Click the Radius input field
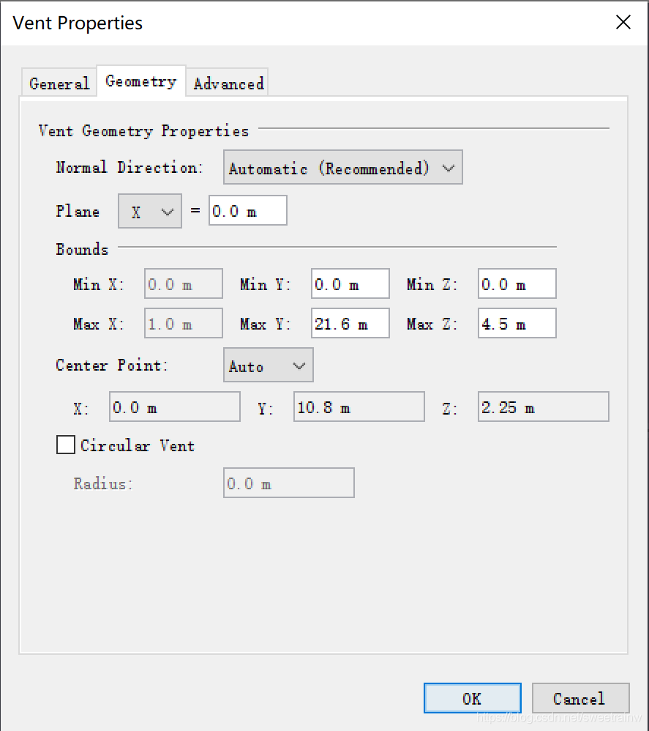This screenshot has width=649, height=731. coord(289,483)
